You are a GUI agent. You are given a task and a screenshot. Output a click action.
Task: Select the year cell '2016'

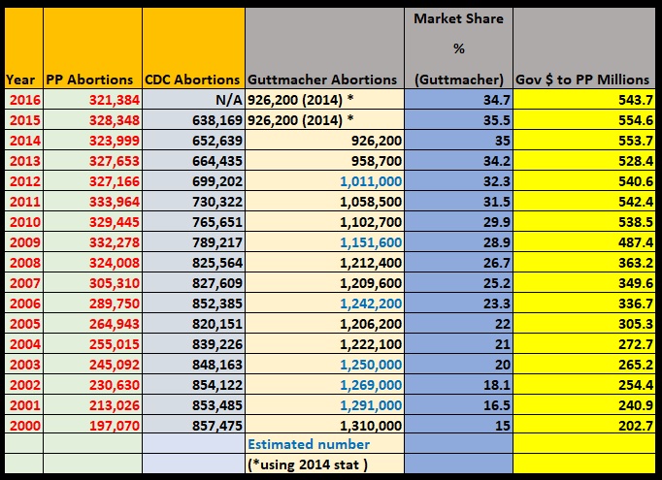click(25, 100)
